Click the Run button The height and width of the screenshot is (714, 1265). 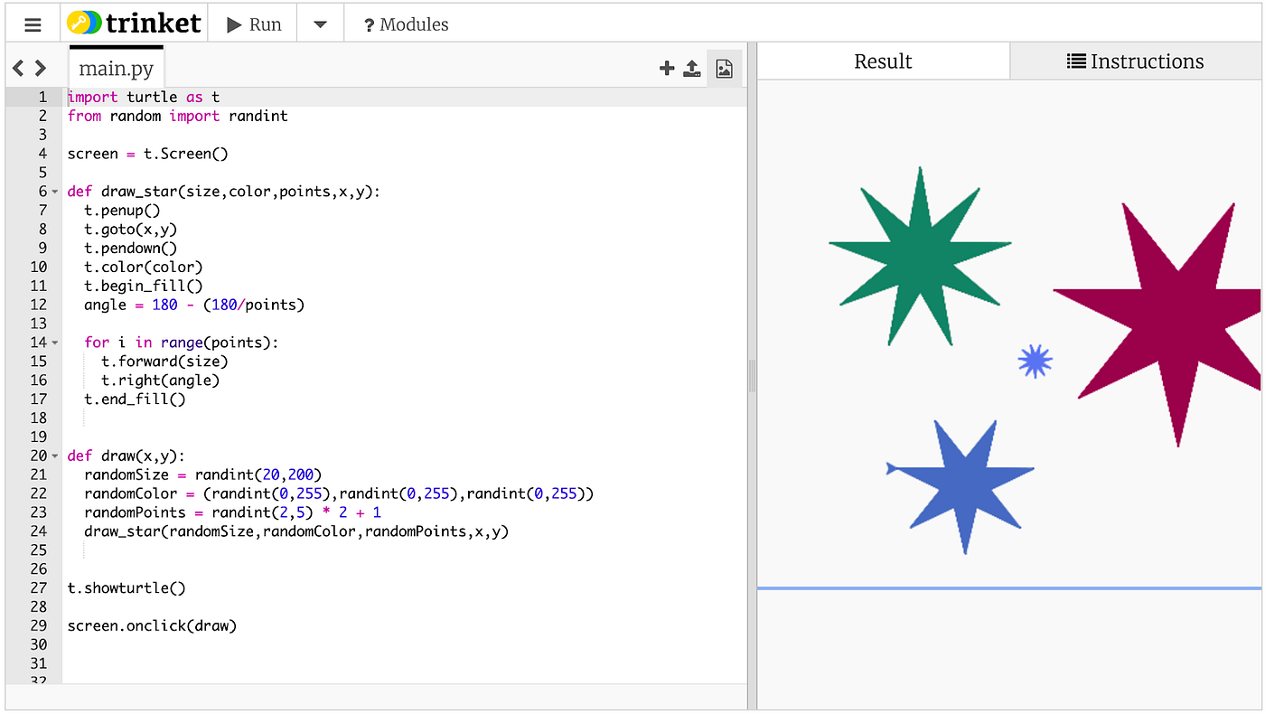(x=253, y=23)
